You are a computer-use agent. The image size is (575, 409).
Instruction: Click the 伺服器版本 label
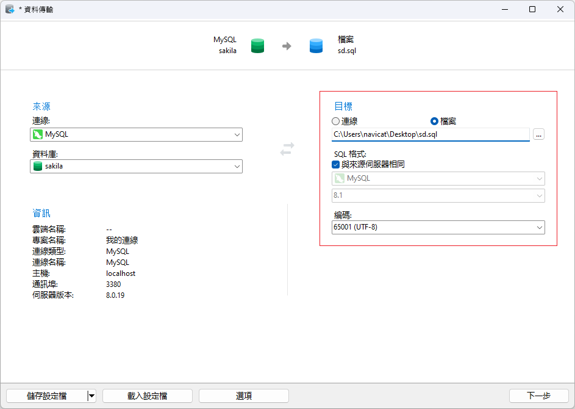53,295
